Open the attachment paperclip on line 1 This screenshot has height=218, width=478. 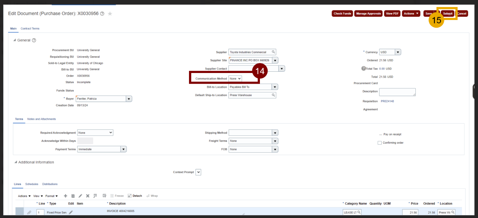pos(29,212)
